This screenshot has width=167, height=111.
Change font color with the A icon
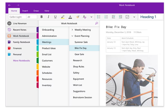click(70, 17)
